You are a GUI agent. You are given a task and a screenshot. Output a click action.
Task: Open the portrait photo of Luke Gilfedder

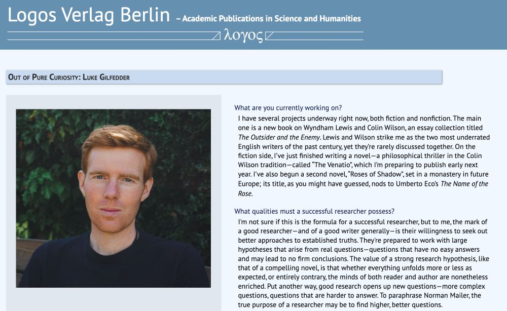pos(114,198)
